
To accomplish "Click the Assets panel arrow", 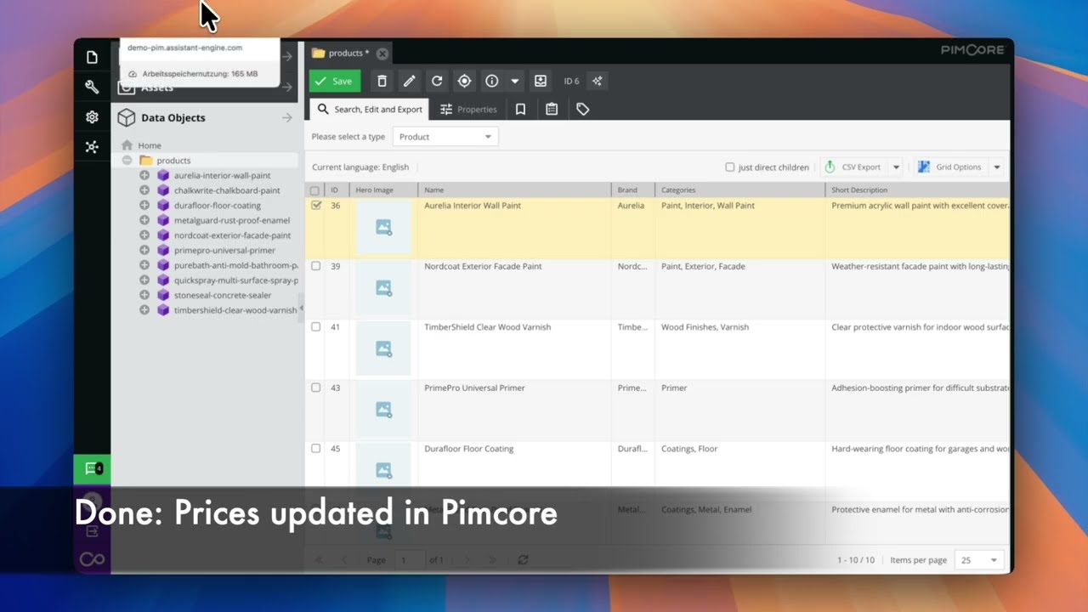I will [287, 87].
